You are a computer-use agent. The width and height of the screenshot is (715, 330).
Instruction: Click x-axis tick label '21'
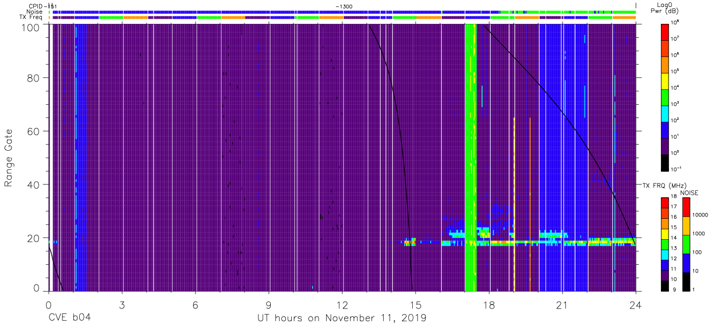(562, 304)
